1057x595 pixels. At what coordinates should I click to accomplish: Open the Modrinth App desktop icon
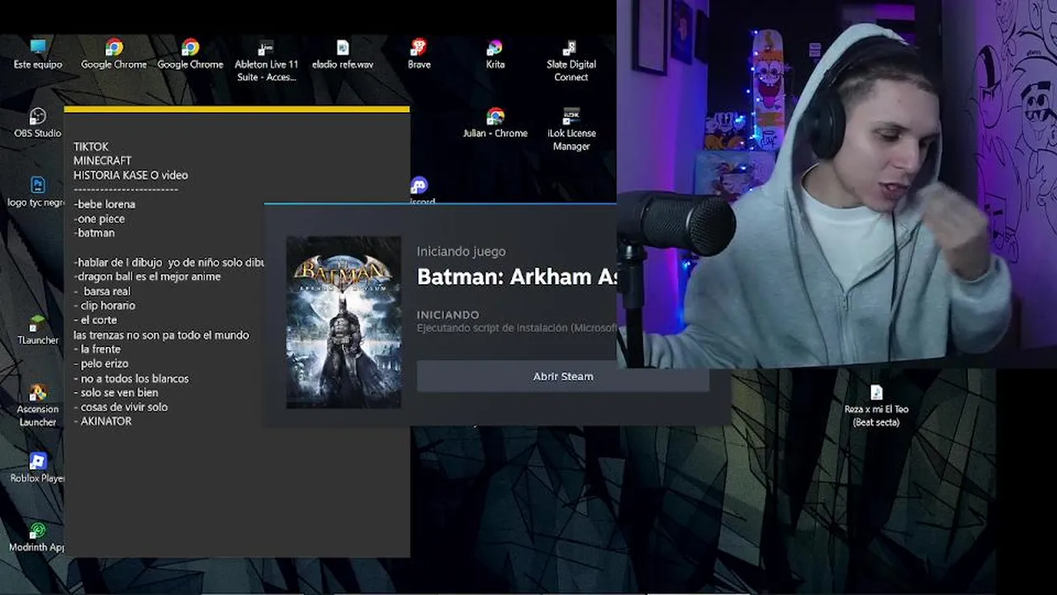click(x=38, y=536)
